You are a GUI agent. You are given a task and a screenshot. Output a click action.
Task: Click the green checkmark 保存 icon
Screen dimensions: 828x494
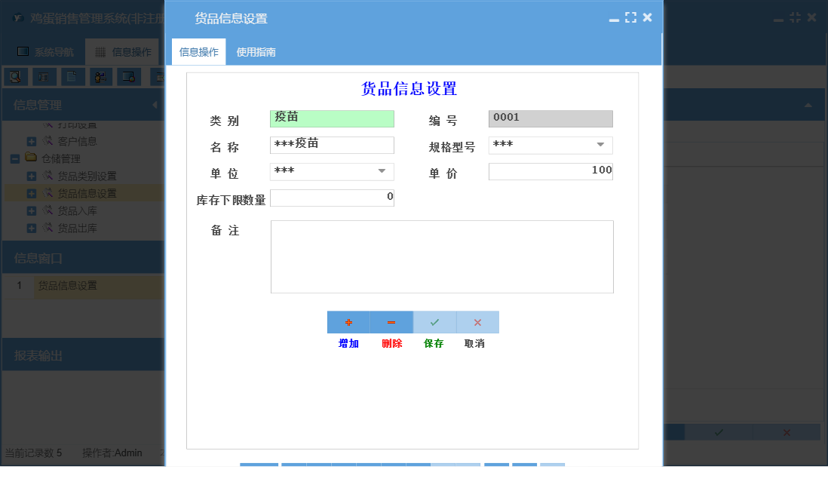click(434, 322)
